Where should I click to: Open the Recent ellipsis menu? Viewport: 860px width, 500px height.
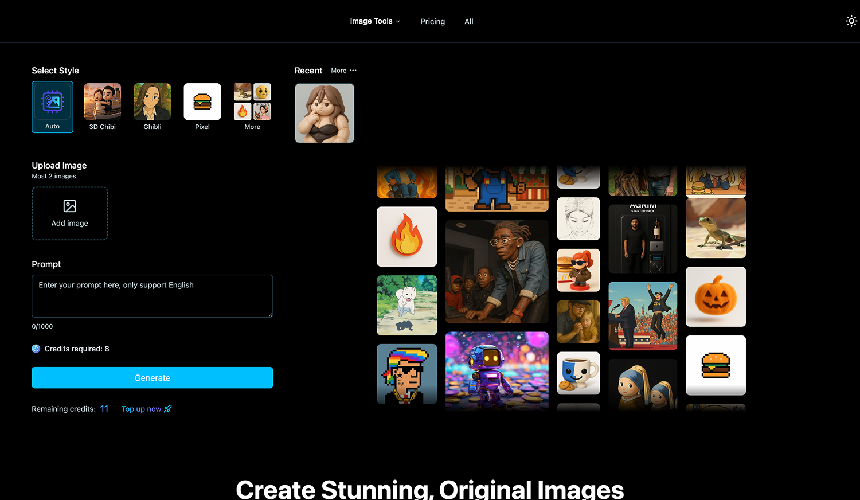tap(353, 70)
